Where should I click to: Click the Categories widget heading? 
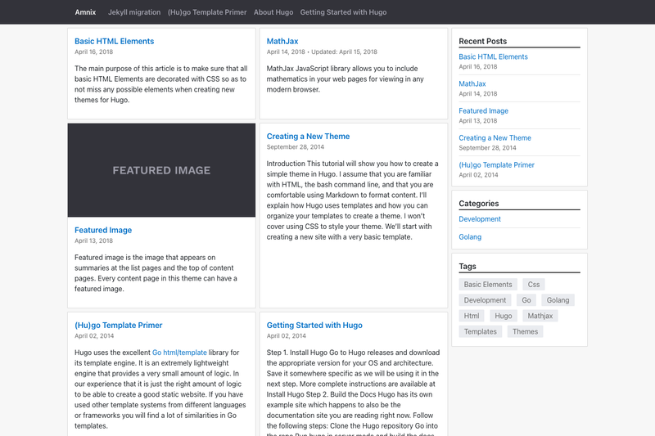point(479,204)
